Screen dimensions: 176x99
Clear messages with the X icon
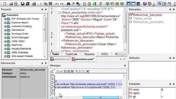[87, 71]
